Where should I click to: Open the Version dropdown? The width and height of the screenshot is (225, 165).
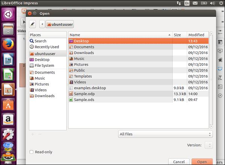coord(208,145)
